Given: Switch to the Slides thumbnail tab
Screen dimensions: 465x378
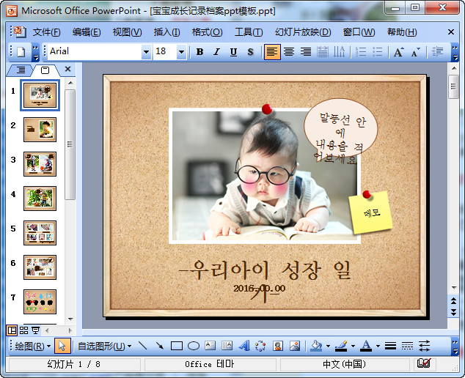Looking at the screenshot, I should pos(45,70).
